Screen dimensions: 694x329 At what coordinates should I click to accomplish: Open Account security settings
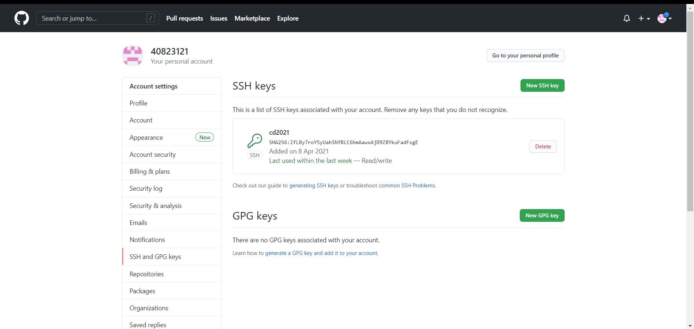coord(172,155)
